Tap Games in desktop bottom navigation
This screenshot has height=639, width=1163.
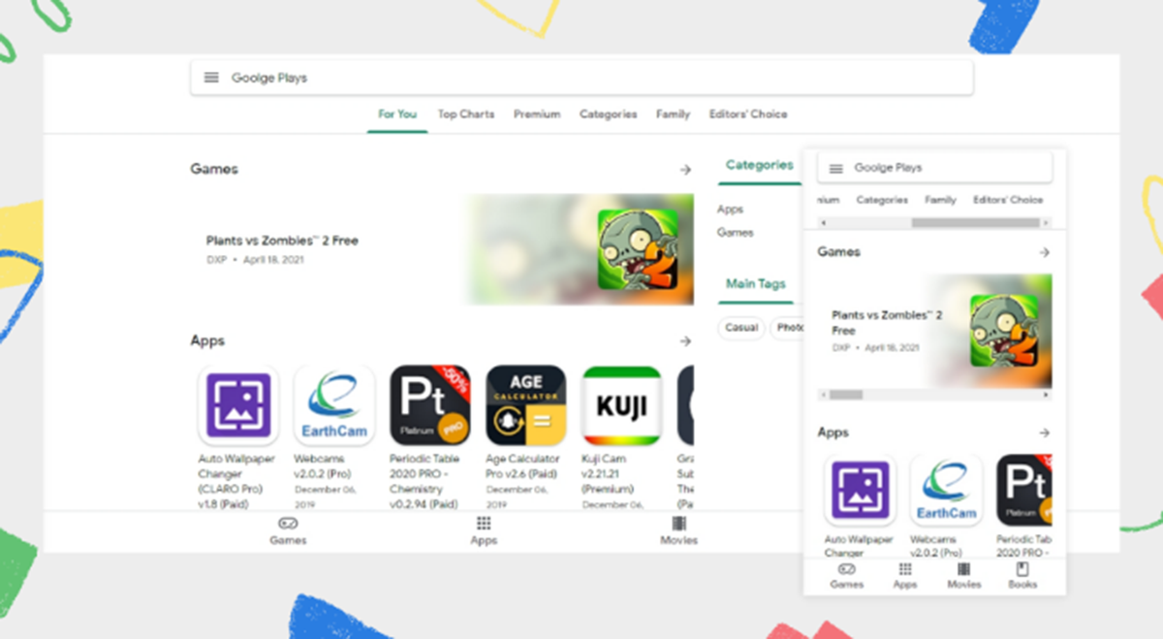coord(288,530)
